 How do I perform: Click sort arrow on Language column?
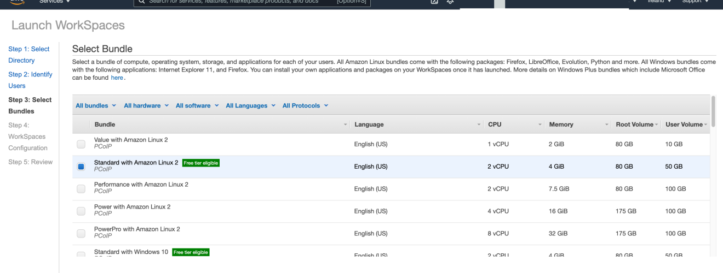(479, 125)
